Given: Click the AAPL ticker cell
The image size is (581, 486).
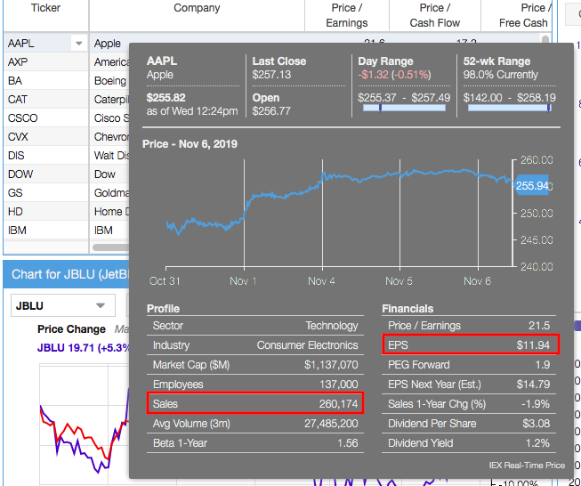Looking at the screenshot, I should (37, 44).
